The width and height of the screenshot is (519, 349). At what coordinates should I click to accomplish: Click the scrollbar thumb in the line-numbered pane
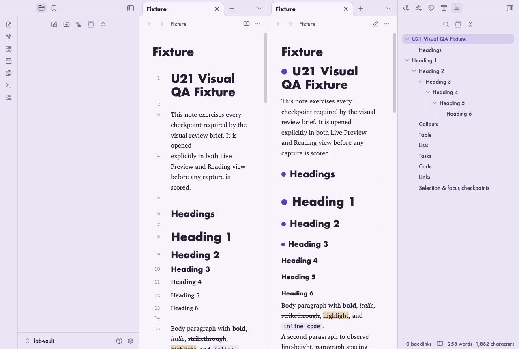266,68
